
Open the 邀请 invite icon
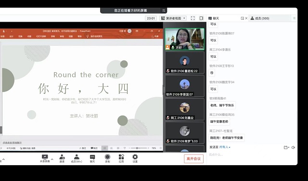tap(62, 157)
